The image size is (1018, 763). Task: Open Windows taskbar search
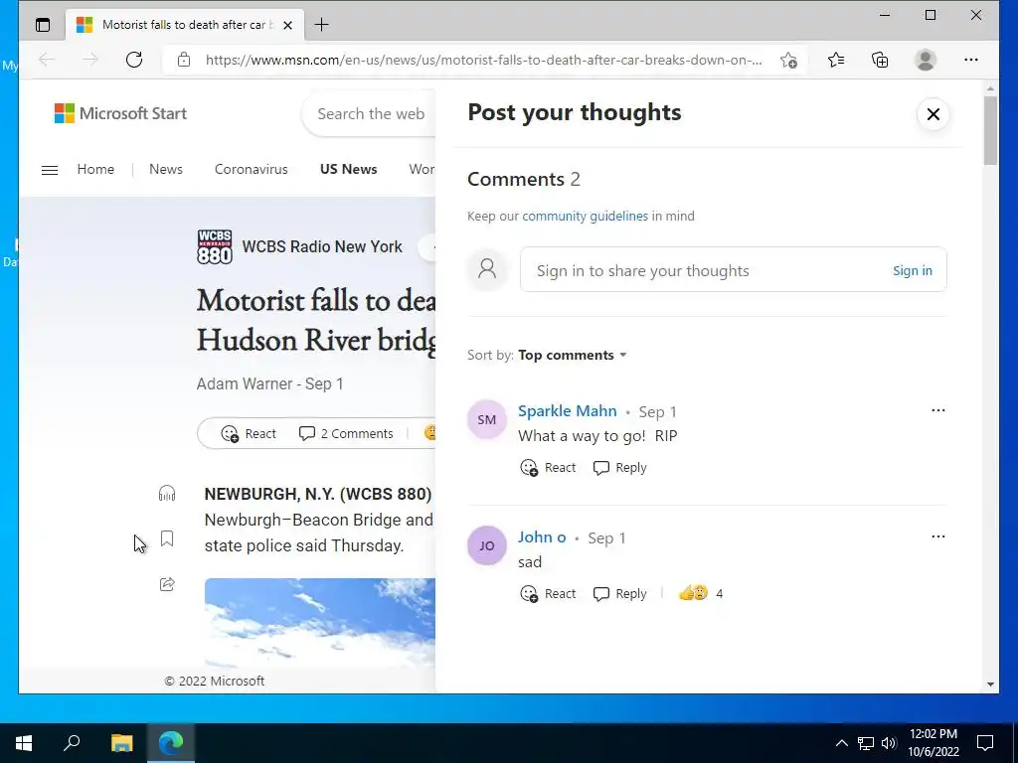pos(72,743)
